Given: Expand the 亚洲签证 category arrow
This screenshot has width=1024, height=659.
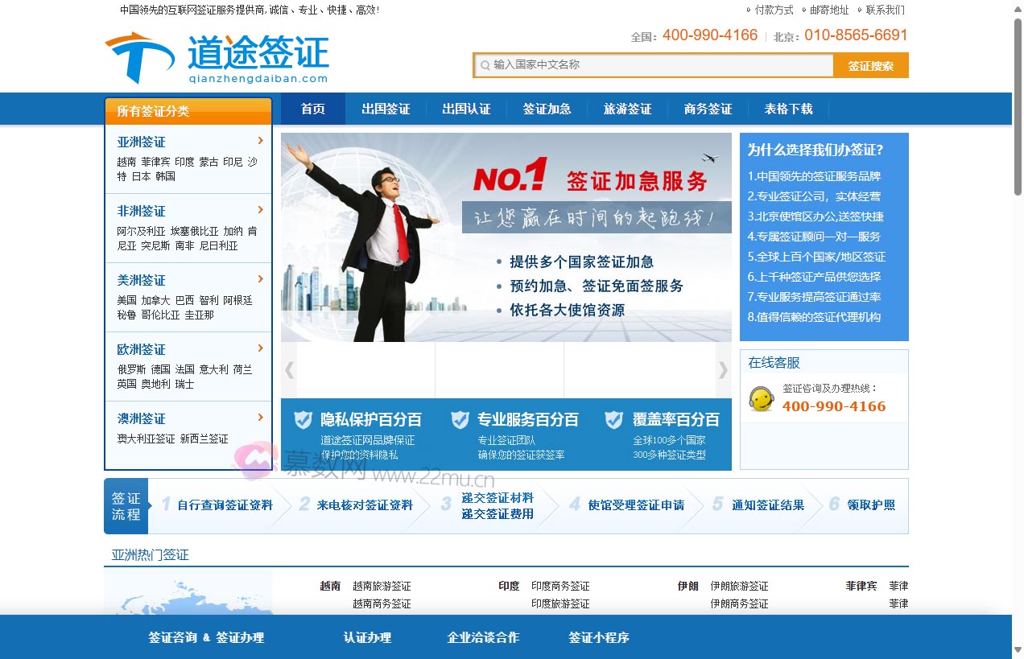Looking at the screenshot, I should click(260, 142).
